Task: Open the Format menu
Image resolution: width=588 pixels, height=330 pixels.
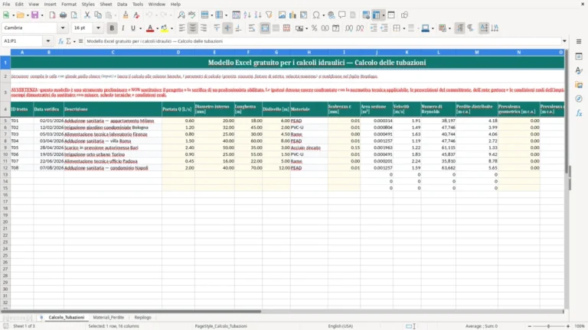Action: 69,4
